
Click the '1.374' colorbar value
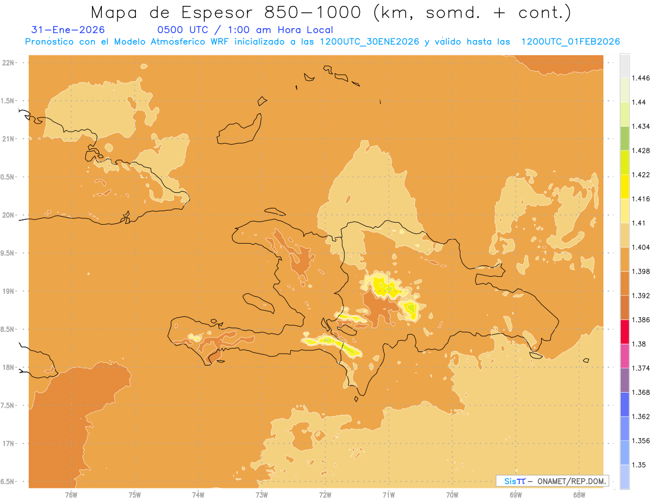642,368
